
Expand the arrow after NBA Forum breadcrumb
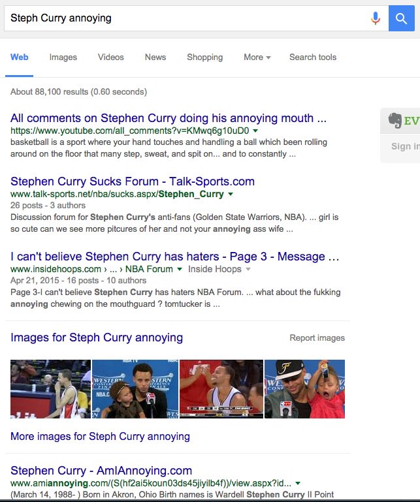click(x=180, y=269)
